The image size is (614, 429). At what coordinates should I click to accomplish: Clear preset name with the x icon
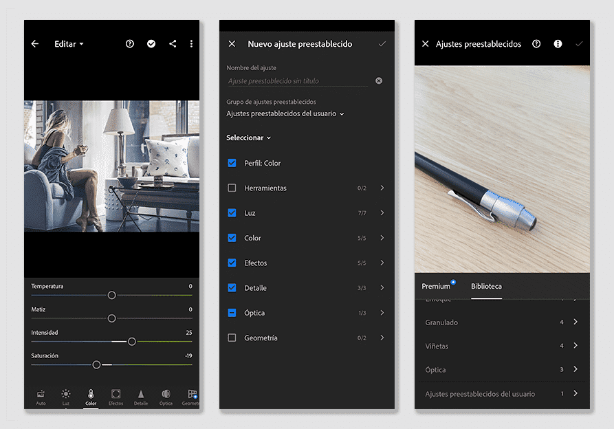pyautogui.click(x=379, y=80)
